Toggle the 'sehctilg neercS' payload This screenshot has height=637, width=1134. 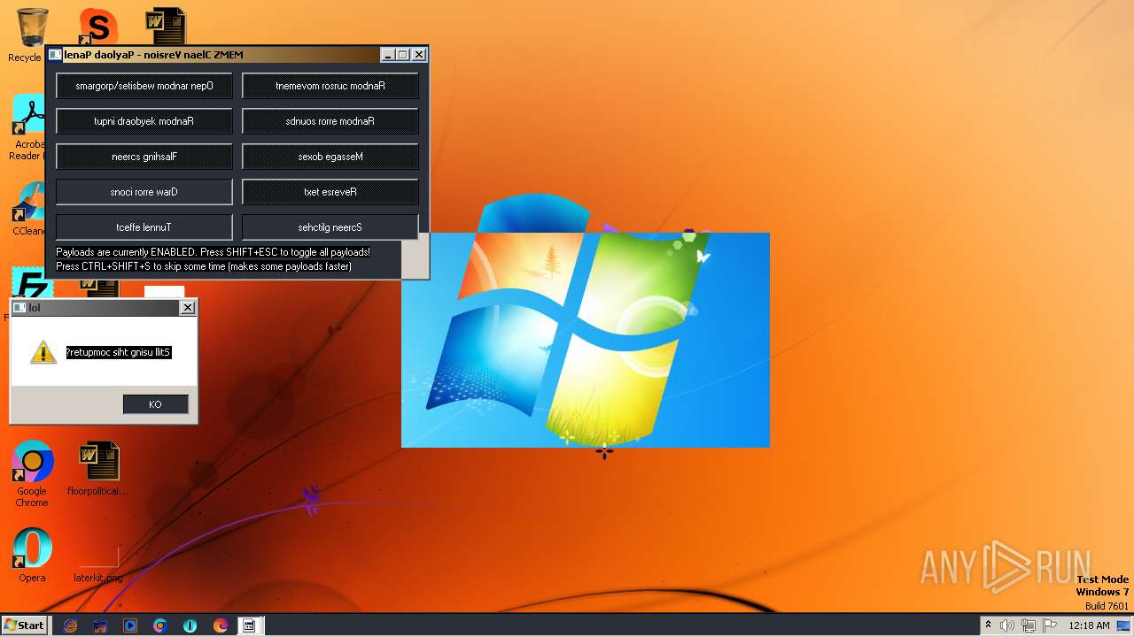tap(330, 227)
